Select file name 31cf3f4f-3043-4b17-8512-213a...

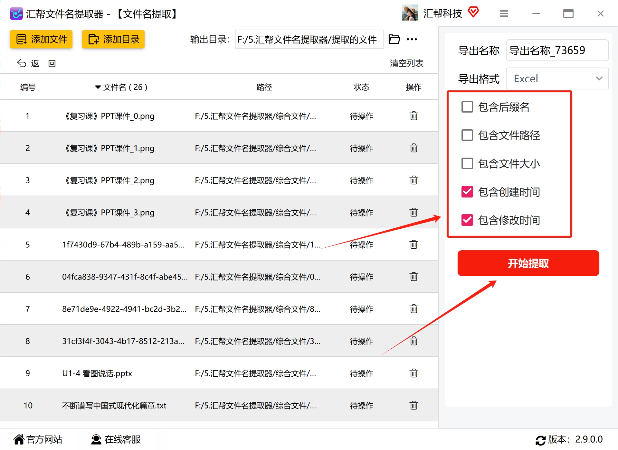[123, 341]
